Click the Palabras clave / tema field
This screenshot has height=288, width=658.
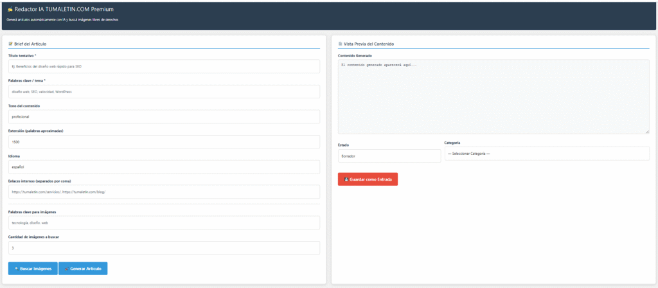coord(164,91)
